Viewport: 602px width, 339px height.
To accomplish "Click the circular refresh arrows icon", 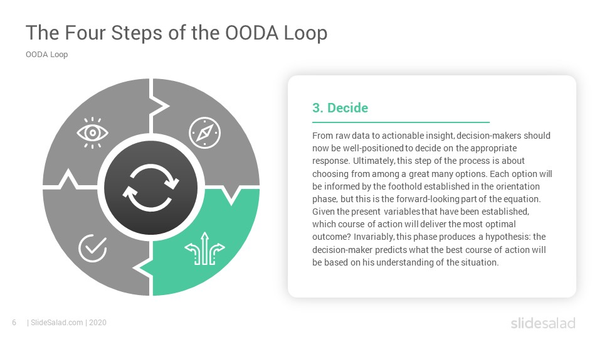I will [151, 188].
